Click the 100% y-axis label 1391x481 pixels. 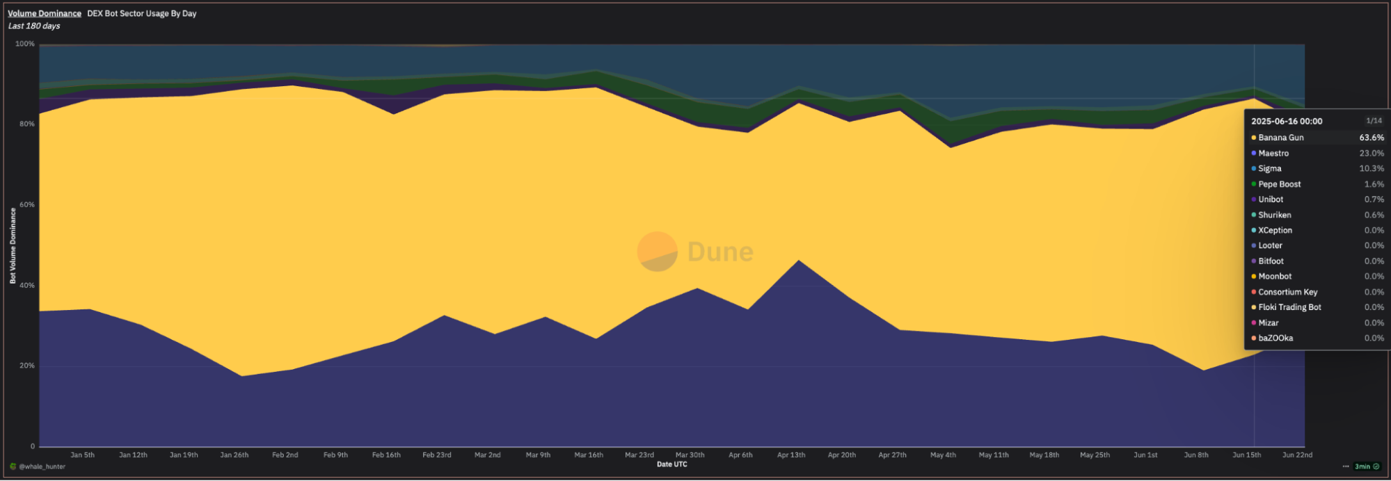(25, 44)
